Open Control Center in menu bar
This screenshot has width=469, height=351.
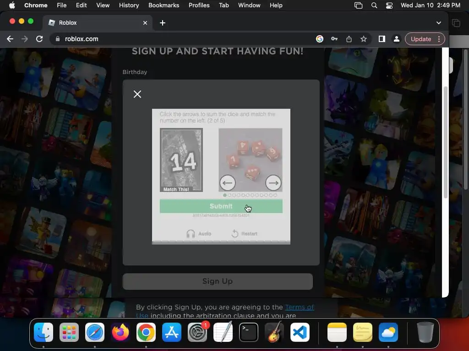389,5
